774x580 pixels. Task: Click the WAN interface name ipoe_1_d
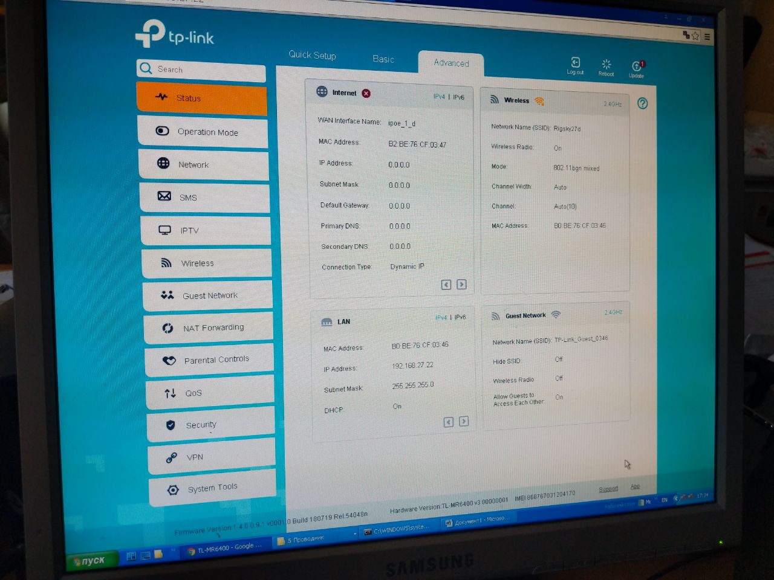(x=402, y=123)
